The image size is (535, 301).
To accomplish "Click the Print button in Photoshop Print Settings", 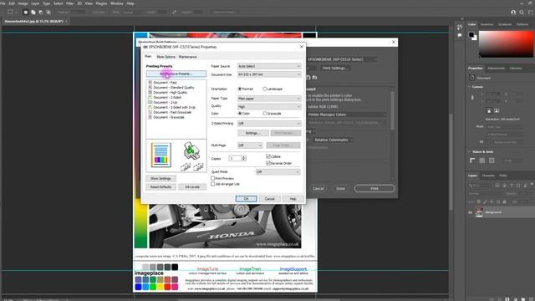I will coord(374,188).
